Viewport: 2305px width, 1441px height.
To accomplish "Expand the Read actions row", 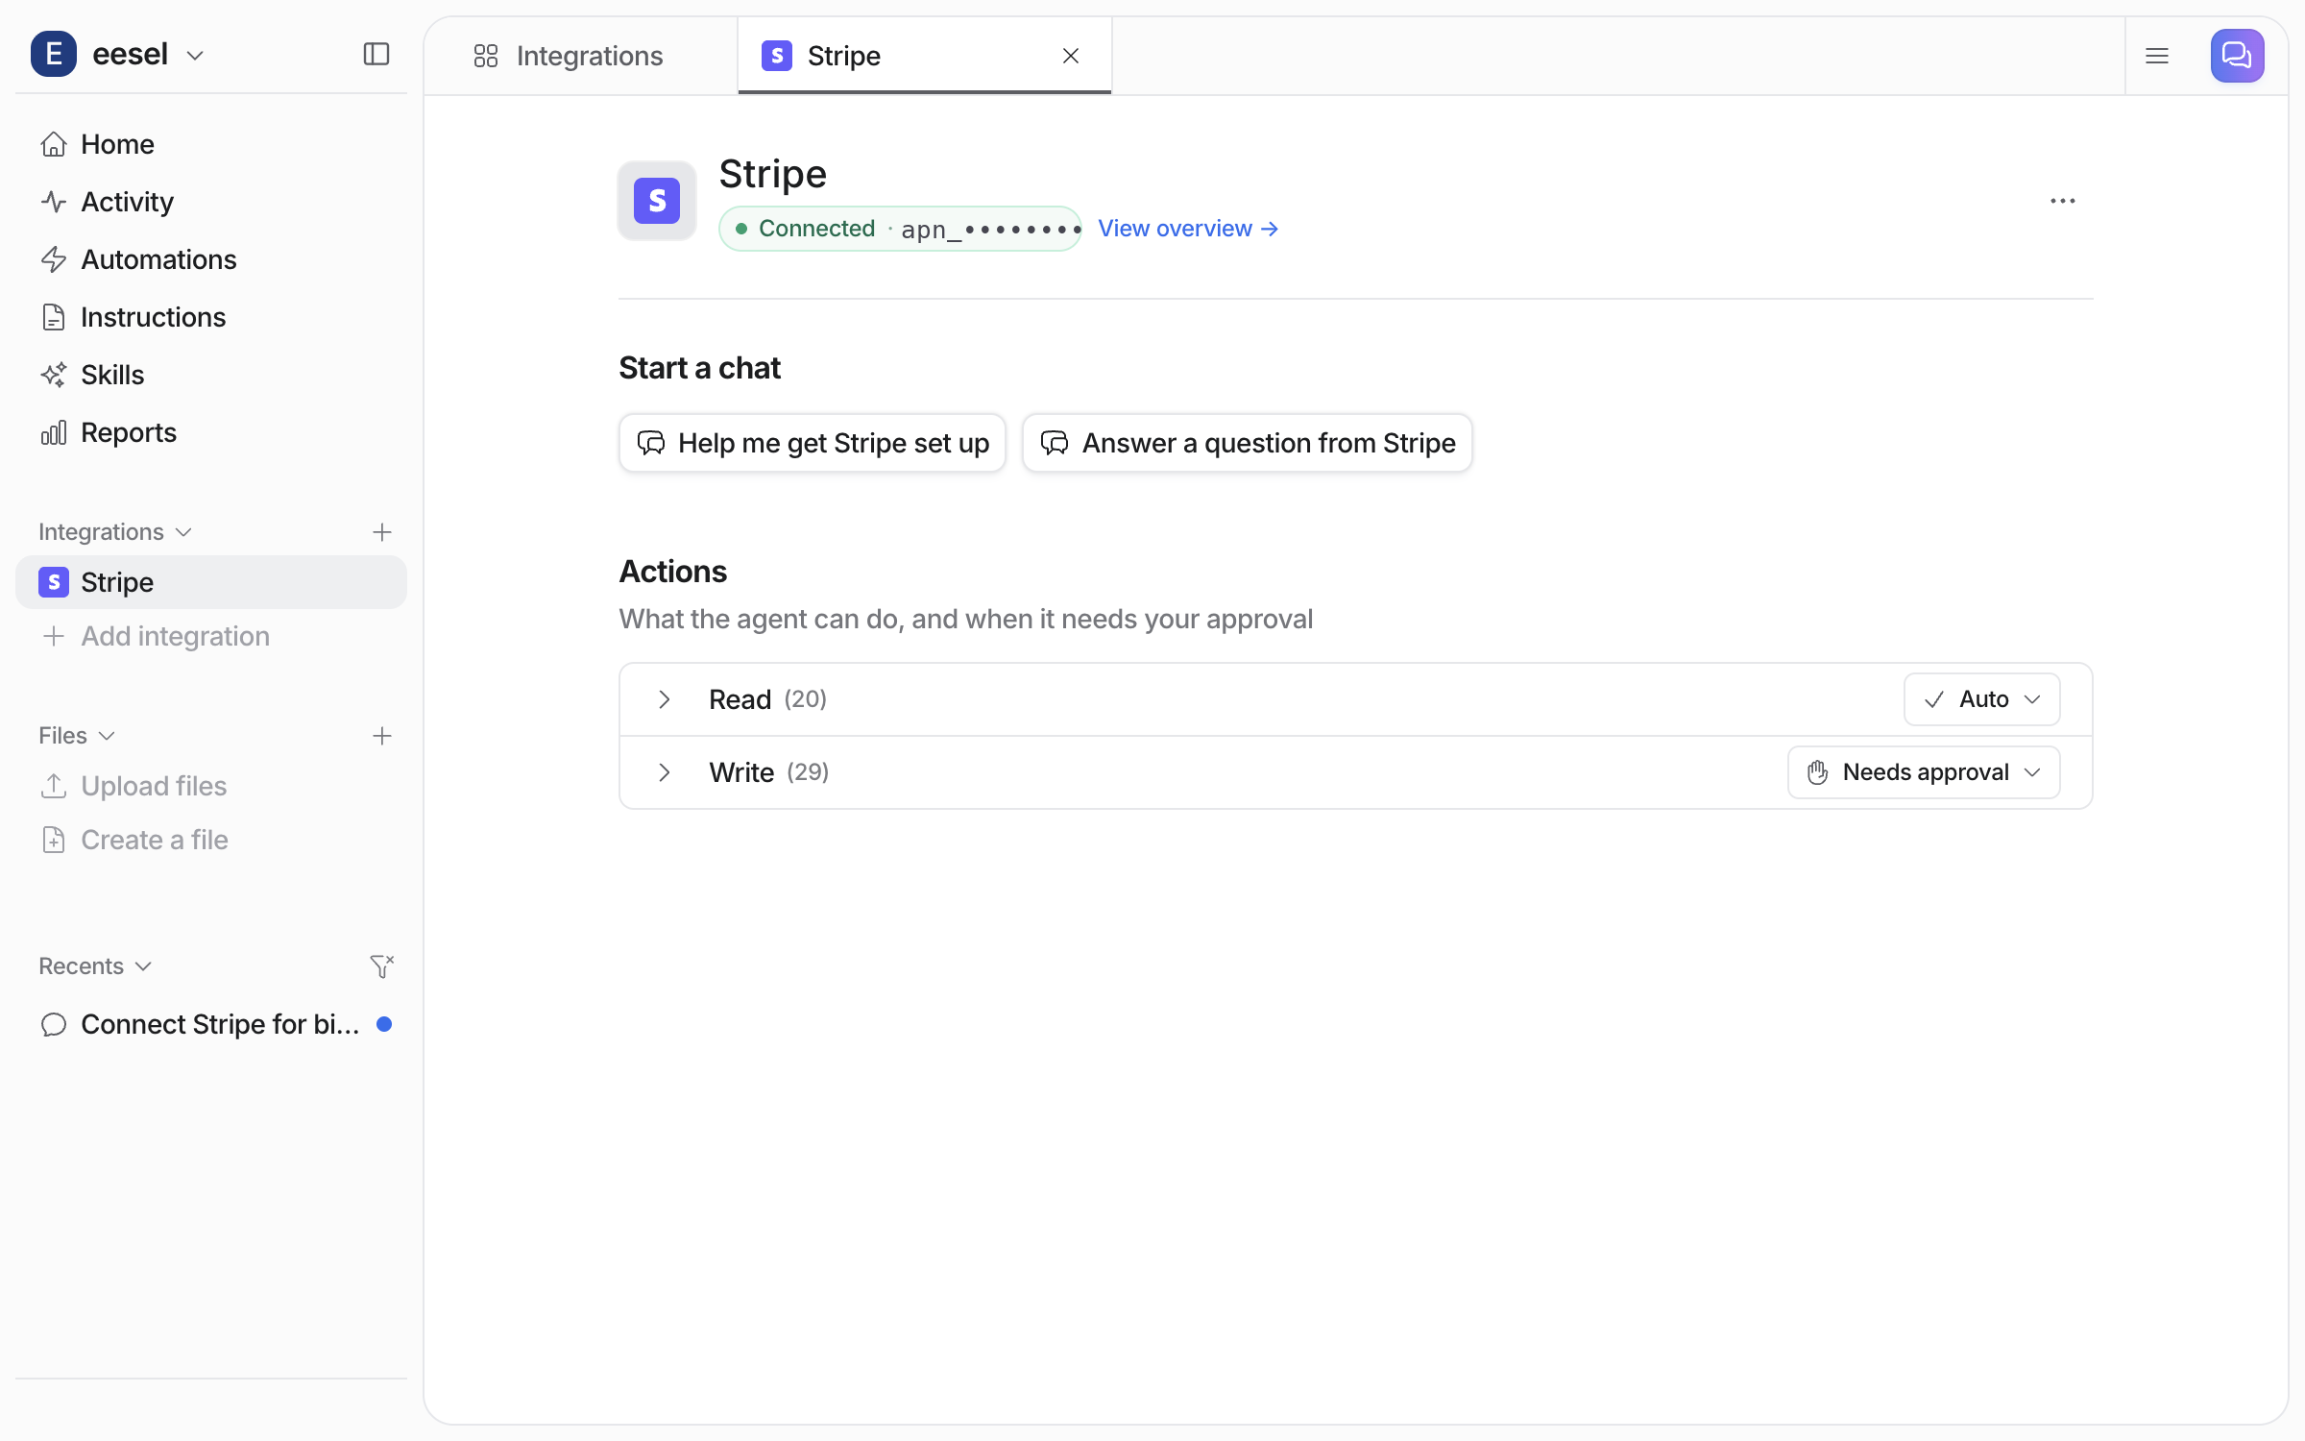I will [664, 699].
